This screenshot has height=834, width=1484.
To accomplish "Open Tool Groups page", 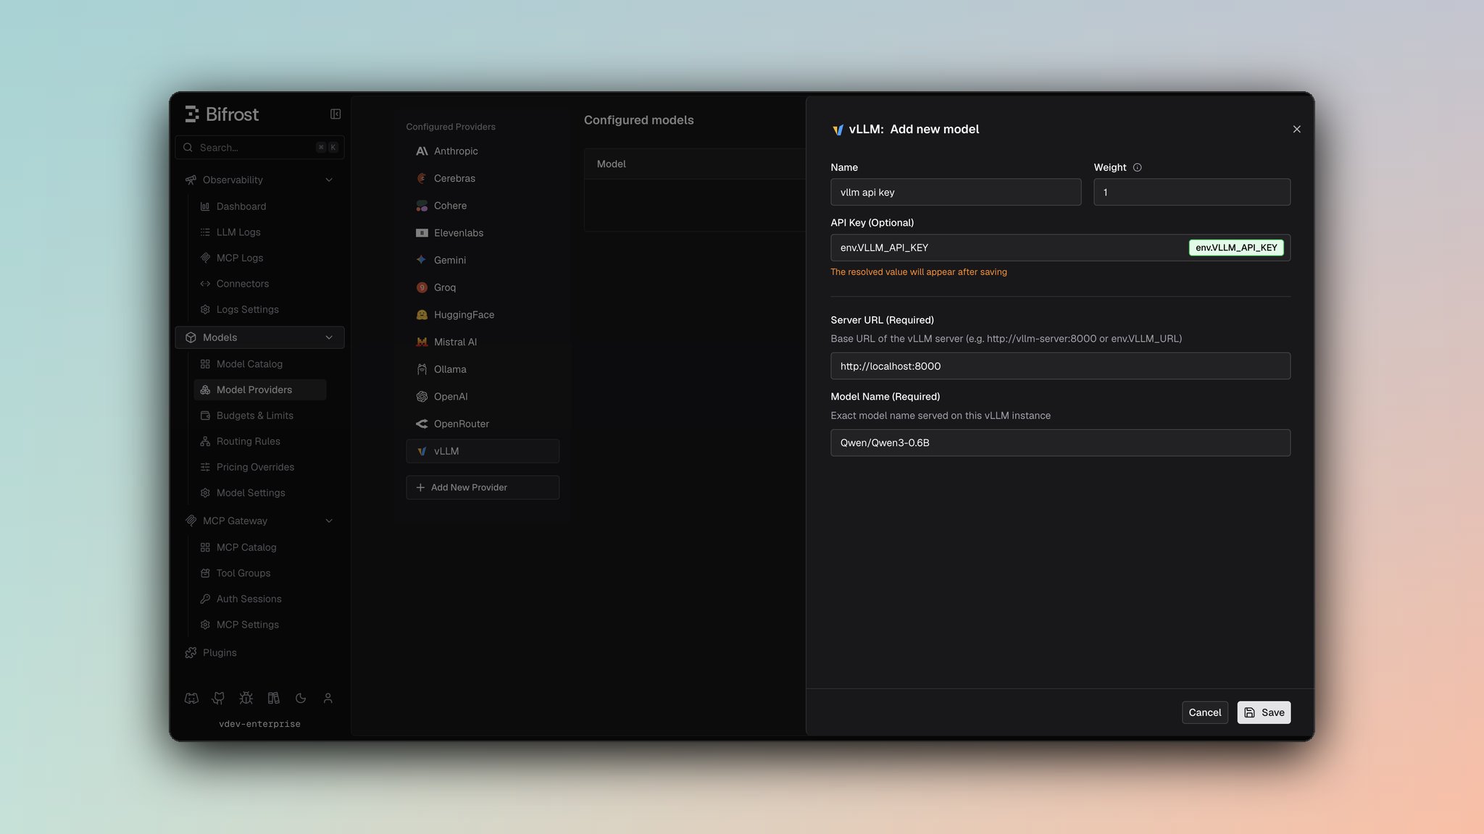I will pyautogui.click(x=260, y=573).
